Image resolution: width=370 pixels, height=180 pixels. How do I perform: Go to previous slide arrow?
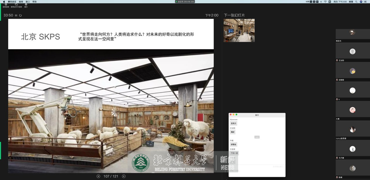tap(98, 176)
